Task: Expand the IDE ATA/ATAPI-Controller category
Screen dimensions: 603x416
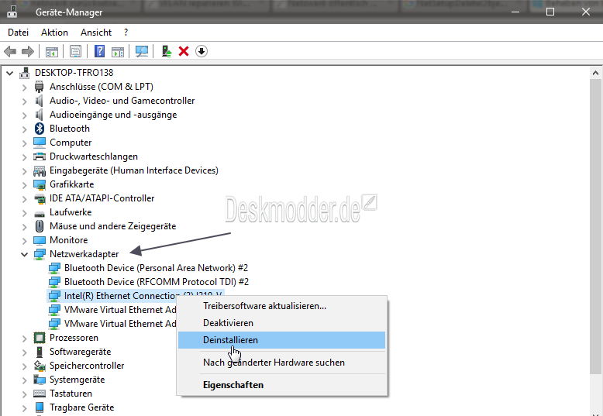Action: tap(24, 199)
